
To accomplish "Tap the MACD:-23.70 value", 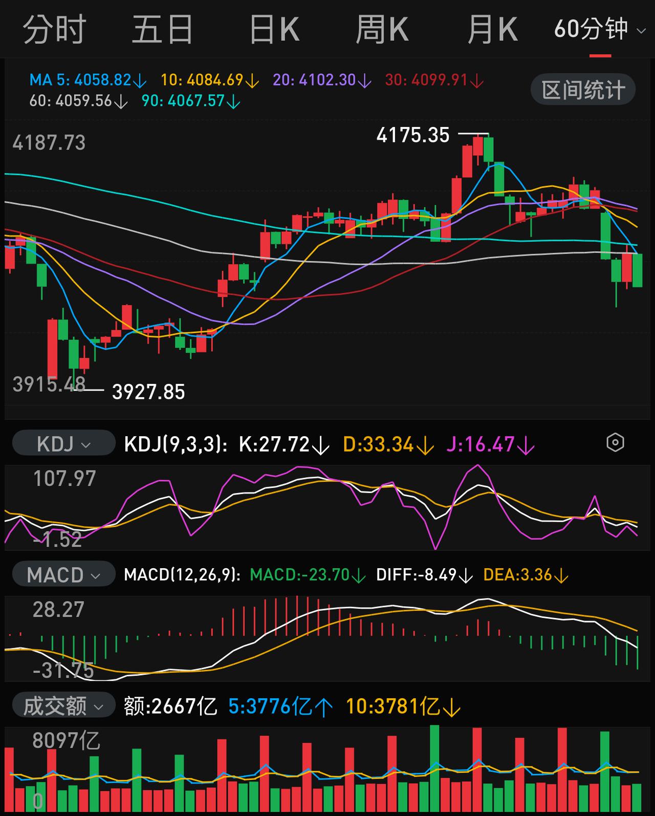I will coord(308,575).
